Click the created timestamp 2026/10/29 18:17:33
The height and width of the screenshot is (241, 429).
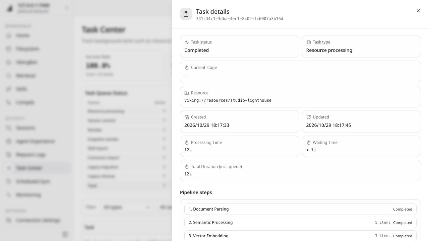coord(207,125)
